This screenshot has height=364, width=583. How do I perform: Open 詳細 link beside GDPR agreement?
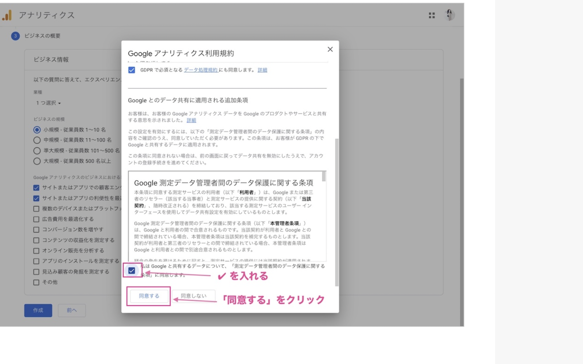(x=262, y=70)
